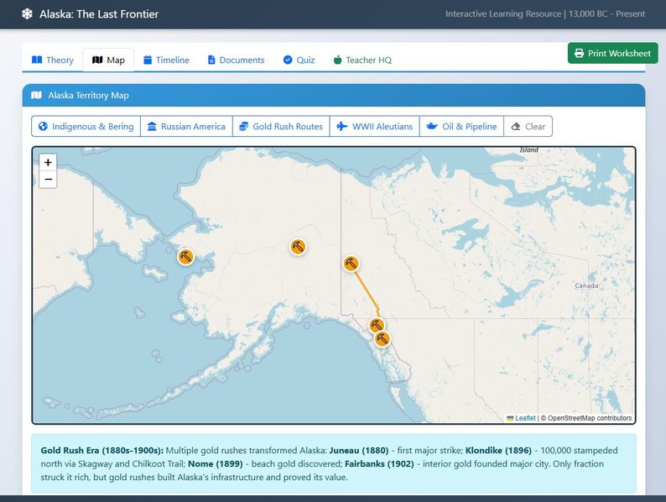The width and height of the screenshot is (666, 502).
Task: Click 'Juneau (1880)' in the description
Action: pos(359,451)
